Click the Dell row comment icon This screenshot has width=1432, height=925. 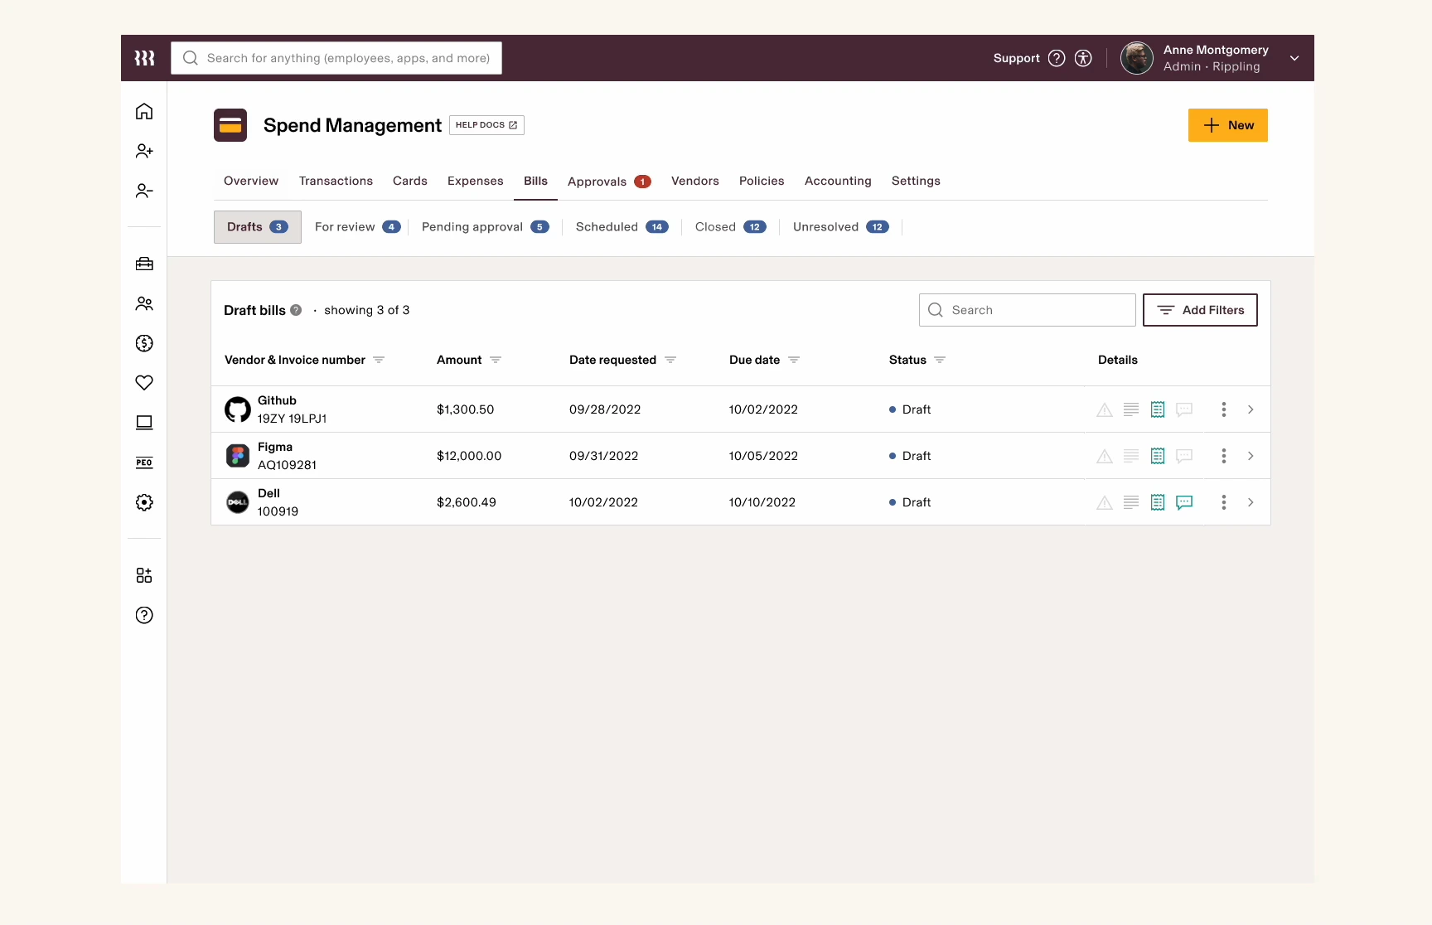pyautogui.click(x=1184, y=502)
